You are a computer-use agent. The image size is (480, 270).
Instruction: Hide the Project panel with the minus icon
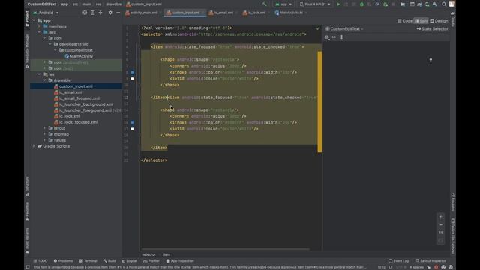coord(118,13)
